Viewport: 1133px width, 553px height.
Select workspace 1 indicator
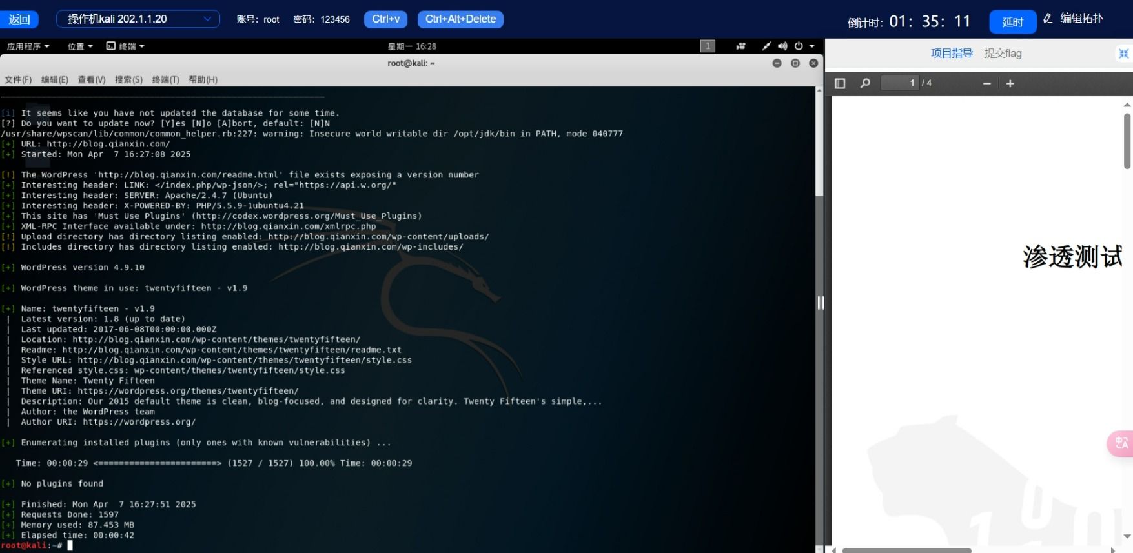click(x=708, y=46)
